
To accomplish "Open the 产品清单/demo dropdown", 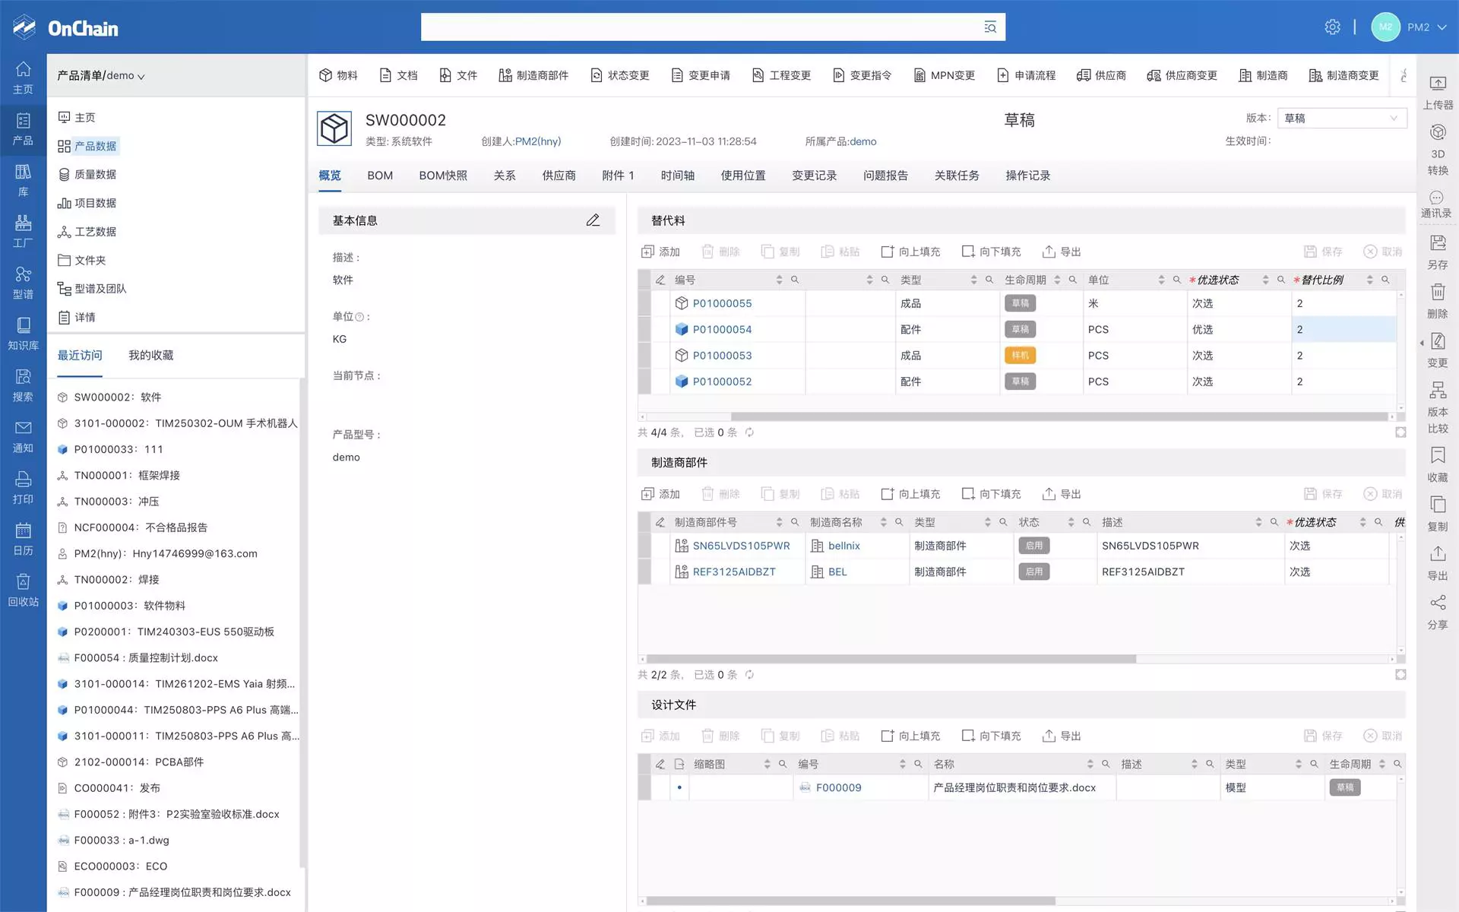I will click(101, 75).
